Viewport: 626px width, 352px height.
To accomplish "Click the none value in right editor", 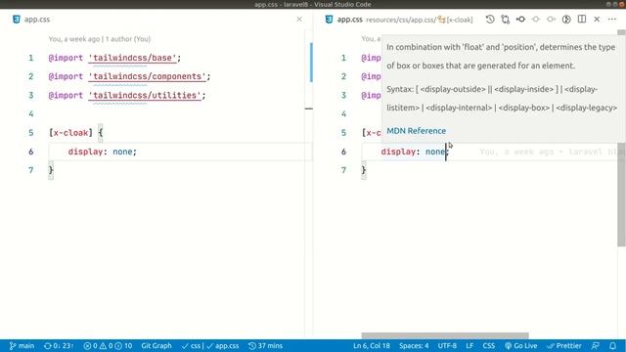I will (434, 152).
